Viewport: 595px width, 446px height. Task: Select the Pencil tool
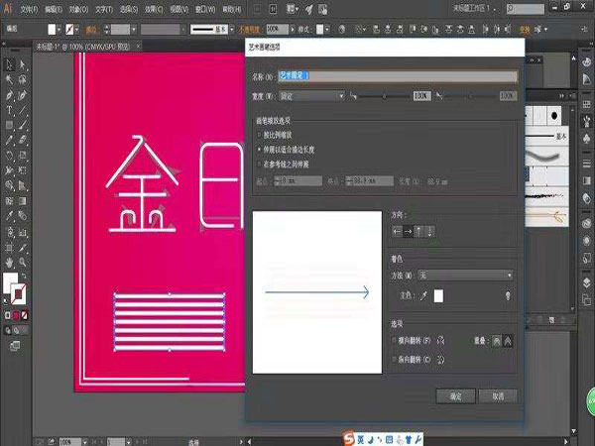(x=9, y=141)
